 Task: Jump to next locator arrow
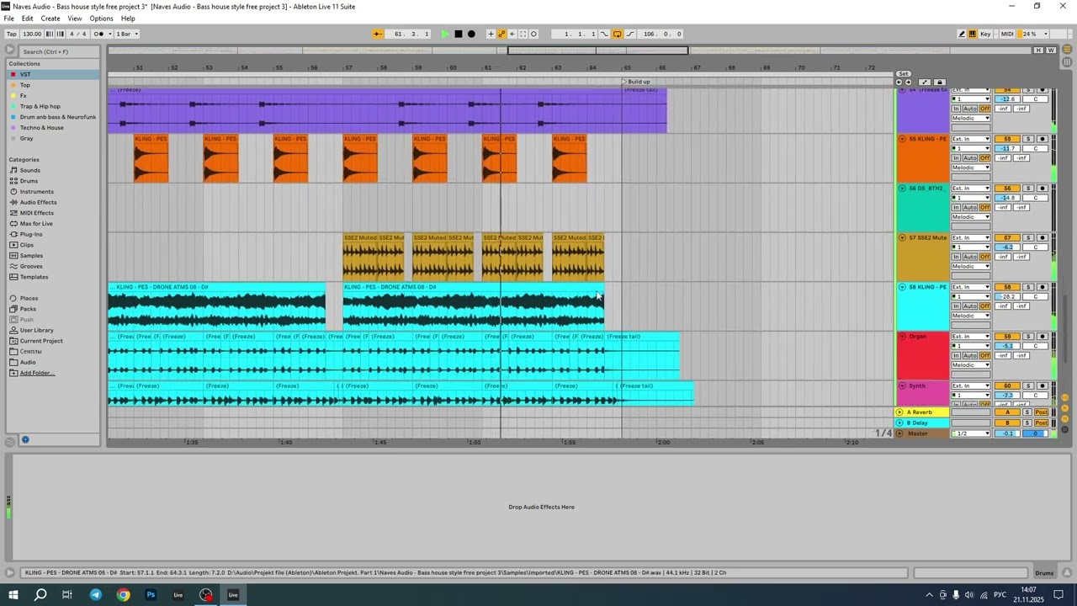click(x=909, y=82)
